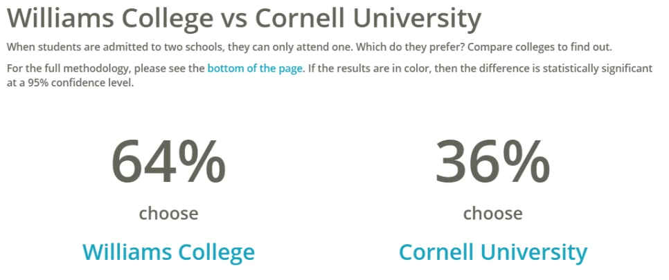
Task: Click "choose" under the 36% figure
Action: tap(492, 213)
